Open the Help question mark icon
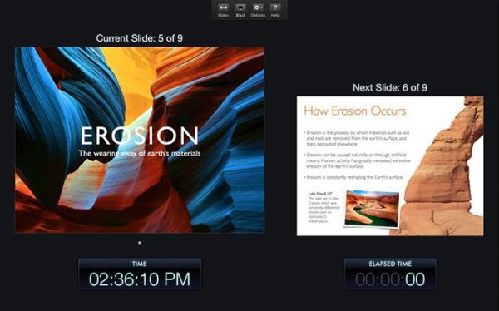The height and width of the screenshot is (311, 499). (275, 7)
